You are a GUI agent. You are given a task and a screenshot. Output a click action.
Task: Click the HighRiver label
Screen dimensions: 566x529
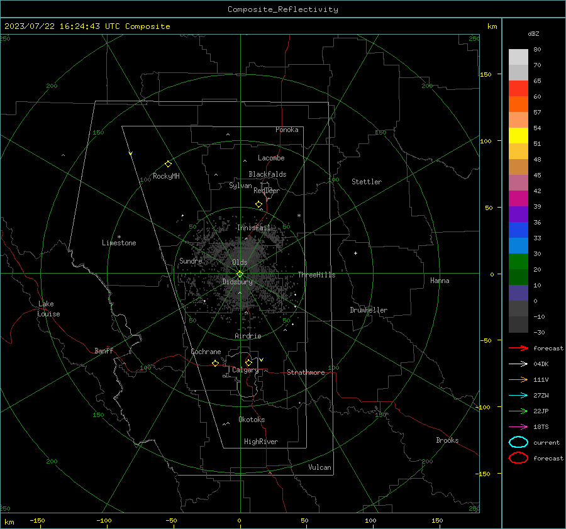(x=261, y=442)
